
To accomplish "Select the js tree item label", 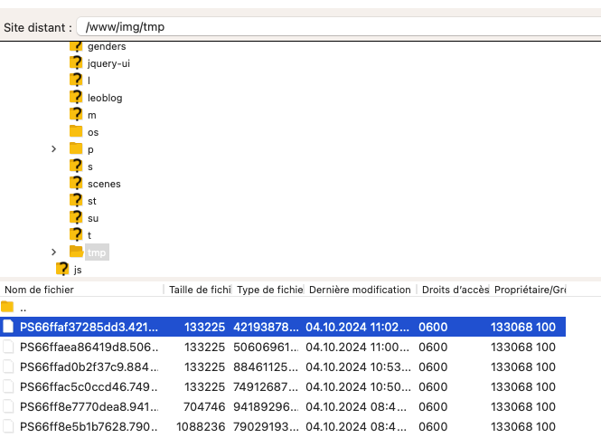I will tap(78, 270).
